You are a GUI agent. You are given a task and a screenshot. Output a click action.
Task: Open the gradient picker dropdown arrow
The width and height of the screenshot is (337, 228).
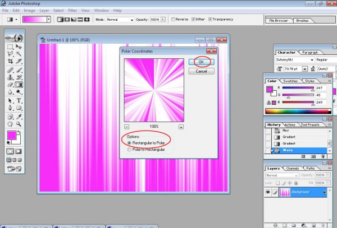click(49, 19)
